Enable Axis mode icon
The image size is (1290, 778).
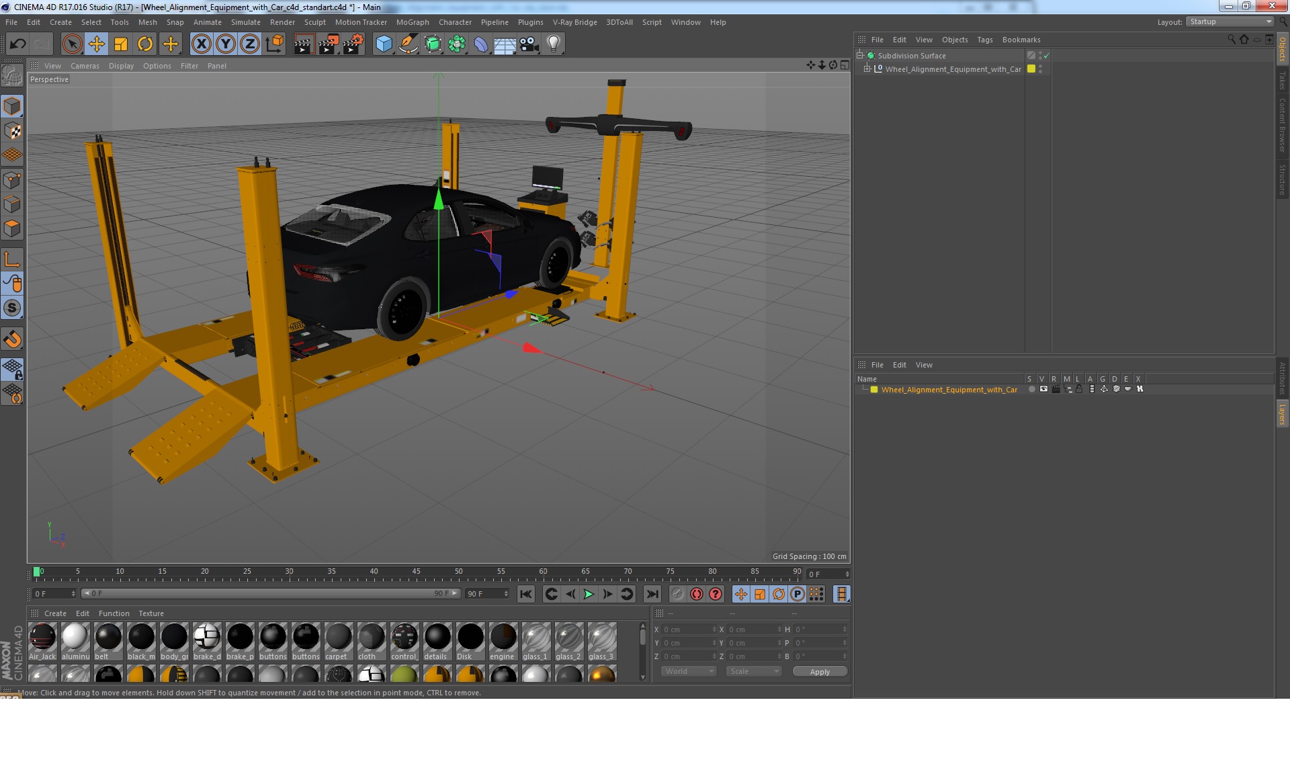click(12, 259)
